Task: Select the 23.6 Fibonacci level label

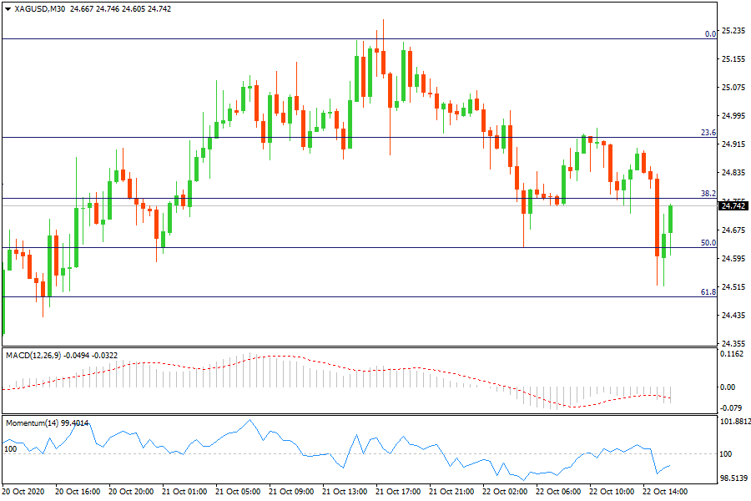Action: 708,133
